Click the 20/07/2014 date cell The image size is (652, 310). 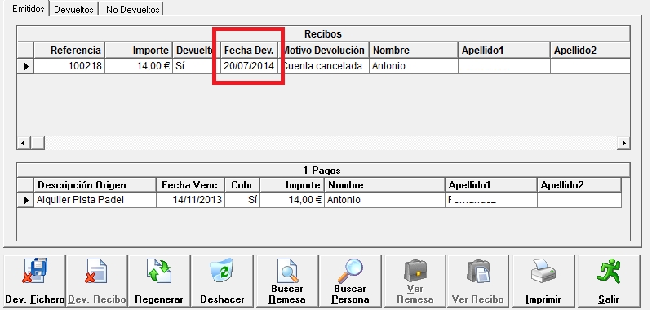tap(249, 66)
